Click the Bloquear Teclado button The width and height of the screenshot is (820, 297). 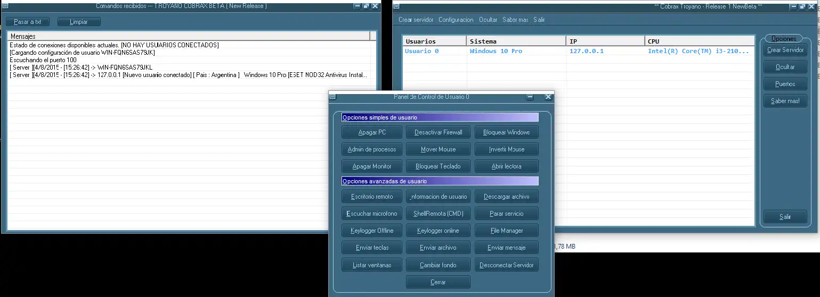[439, 166]
